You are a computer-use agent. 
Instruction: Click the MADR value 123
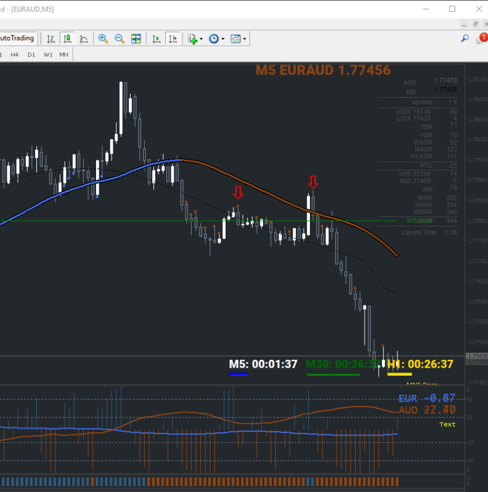(452, 149)
